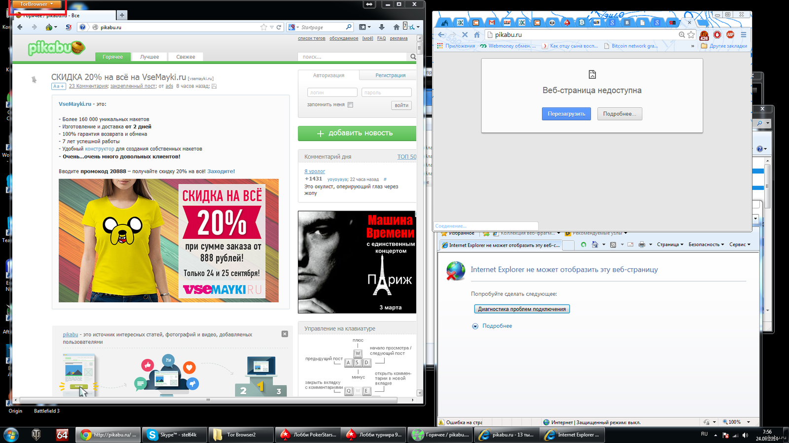Click Chrome zoom magnifier in address bar
This screenshot has width=789, height=443.
[x=681, y=34]
